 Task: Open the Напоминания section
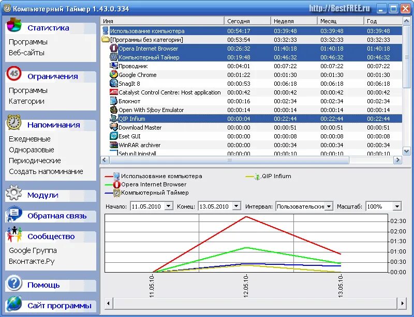click(54, 124)
